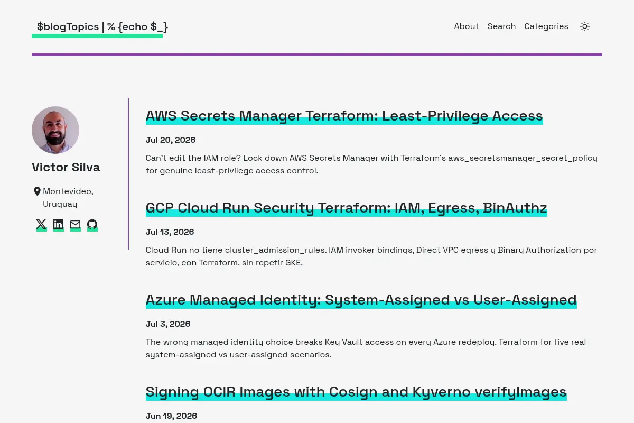Open AWS Secrets Manager Terraform post
The height and width of the screenshot is (423, 634).
point(344,116)
